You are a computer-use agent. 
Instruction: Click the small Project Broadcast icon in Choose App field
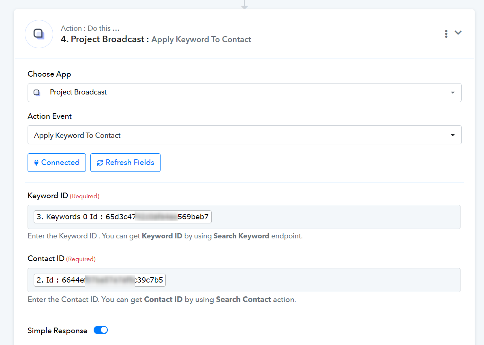coord(37,92)
